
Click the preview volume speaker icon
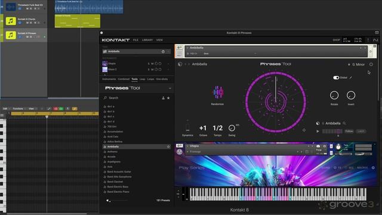(107, 201)
